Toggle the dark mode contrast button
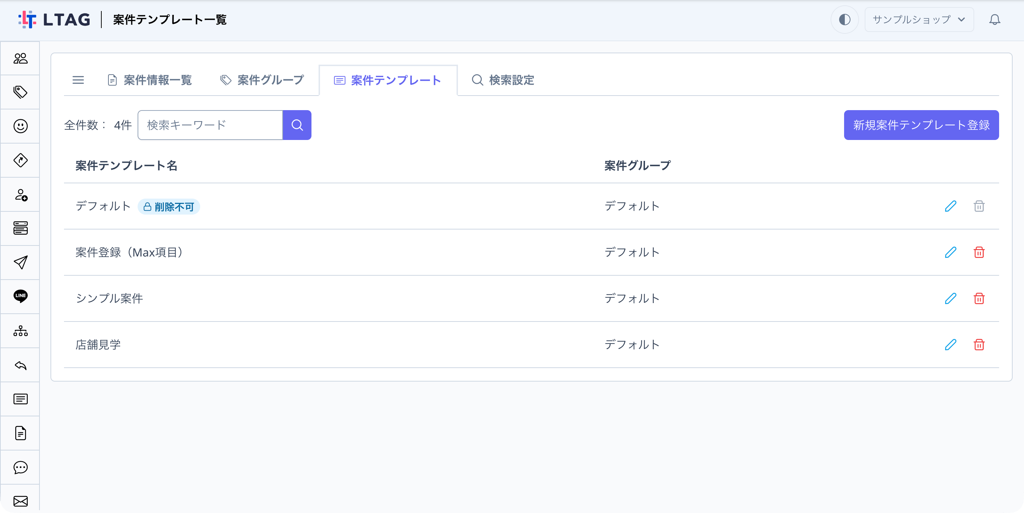The width and height of the screenshot is (1024, 513). click(844, 20)
